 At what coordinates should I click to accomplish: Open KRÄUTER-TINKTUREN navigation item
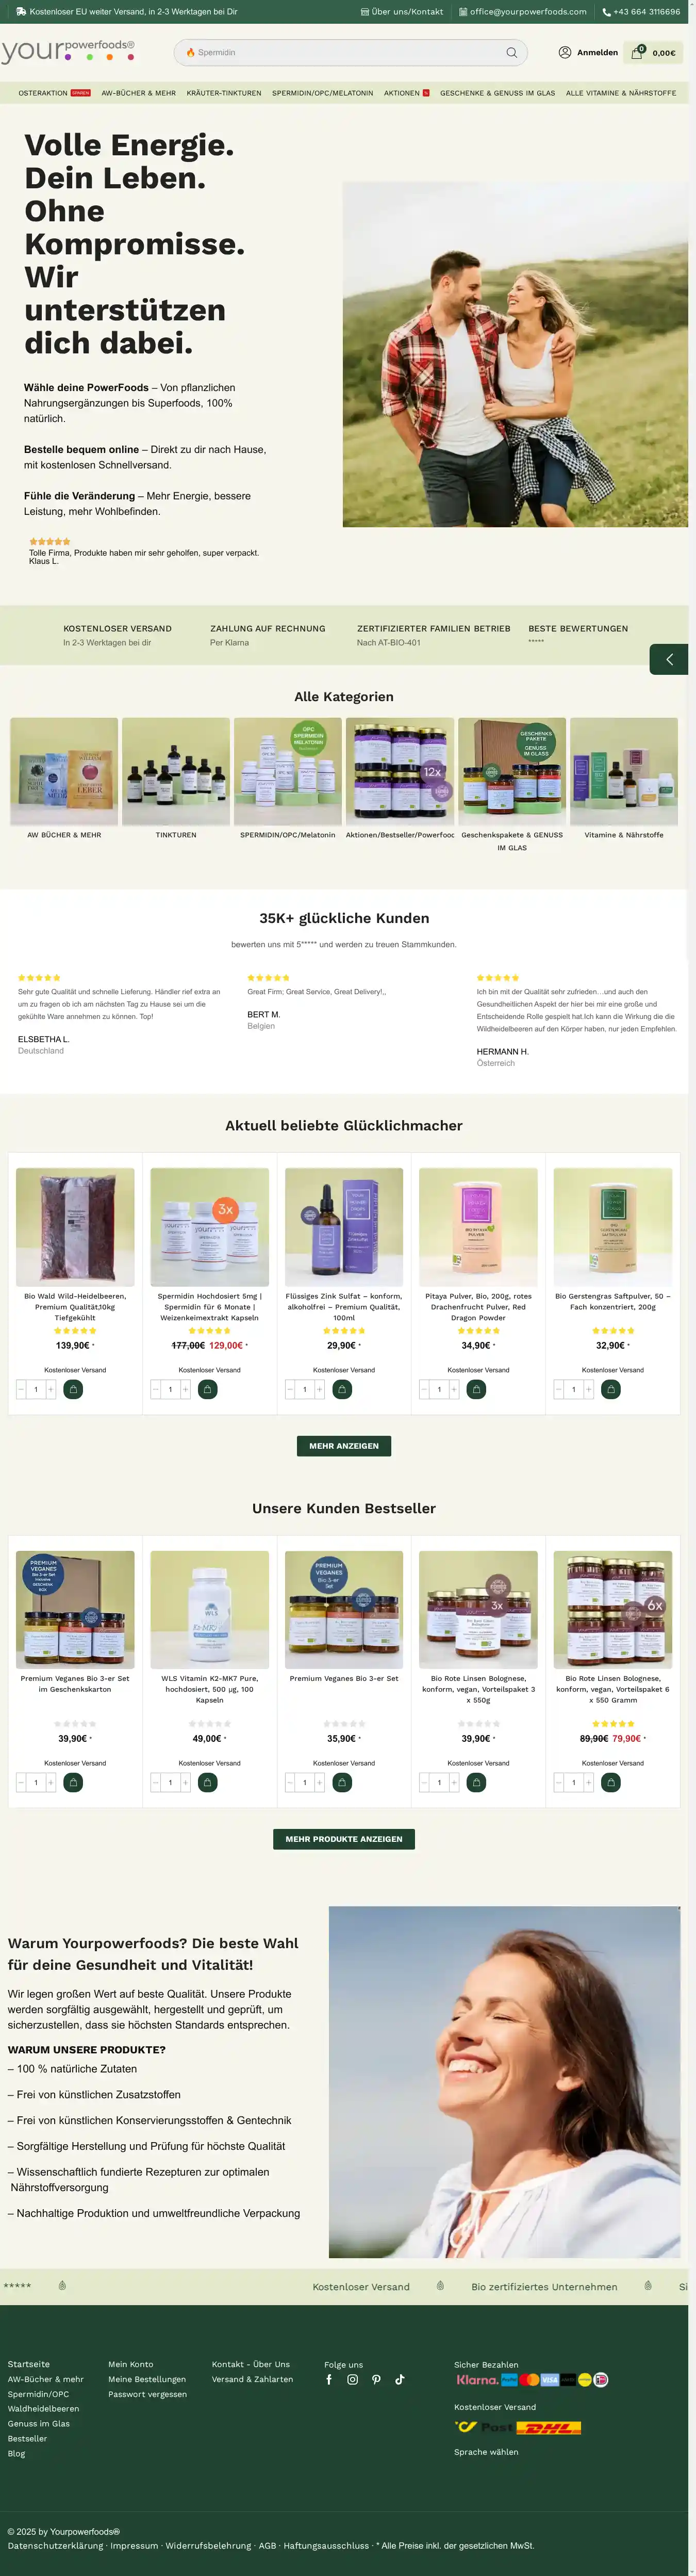(224, 93)
